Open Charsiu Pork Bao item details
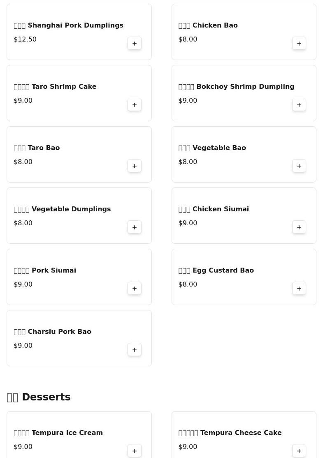This screenshot has width=323, height=458. click(52, 331)
